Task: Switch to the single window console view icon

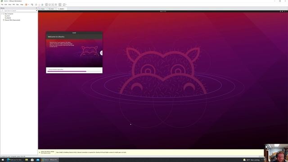Action: tap(49, 4)
